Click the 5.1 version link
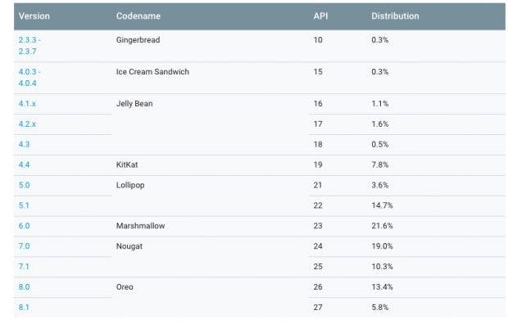Screen dimensions: 508x324 coord(24,205)
